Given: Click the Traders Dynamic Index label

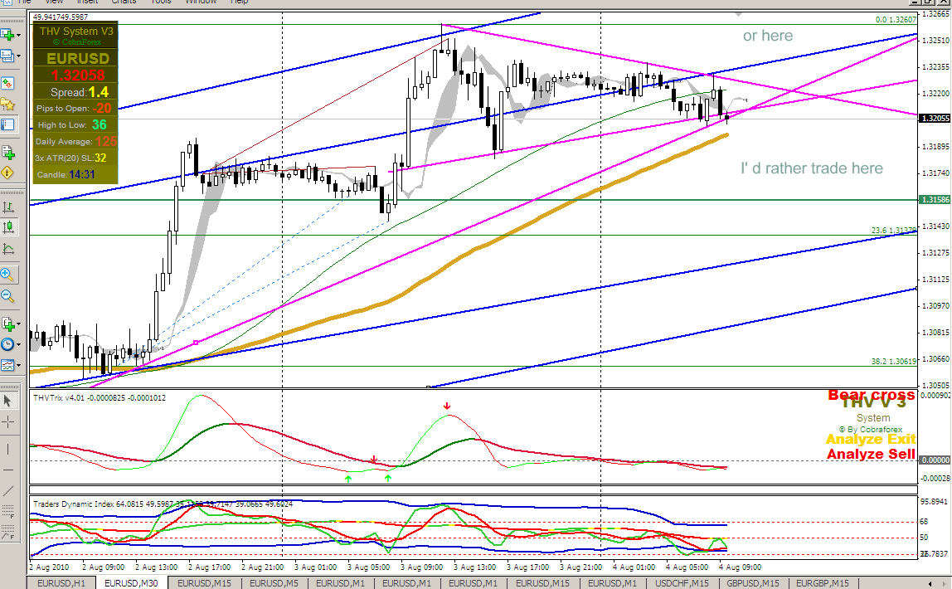Looking at the screenshot, I should (163, 504).
